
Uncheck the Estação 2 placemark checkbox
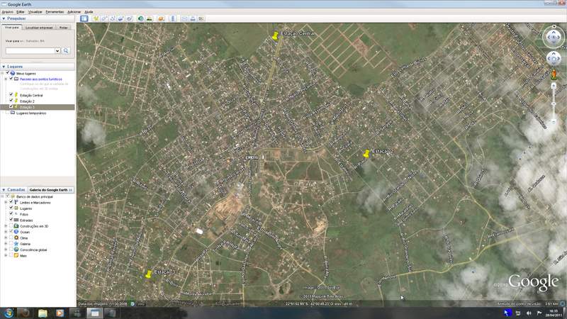coord(11,101)
